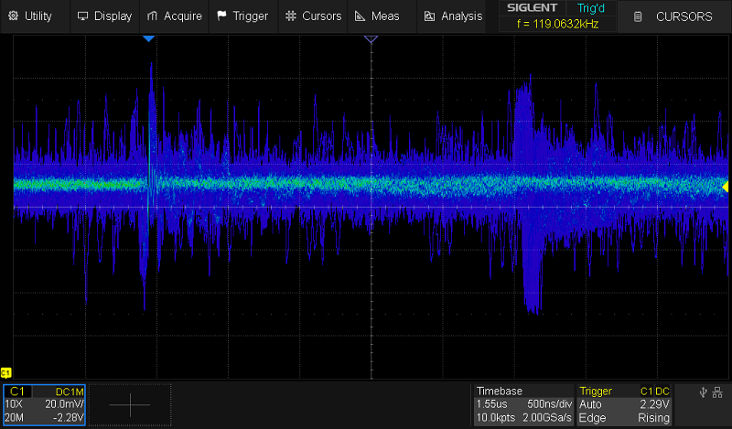Select the blue trigger position marker
Viewport: 732px width, 429px height.
pyautogui.click(x=149, y=38)
